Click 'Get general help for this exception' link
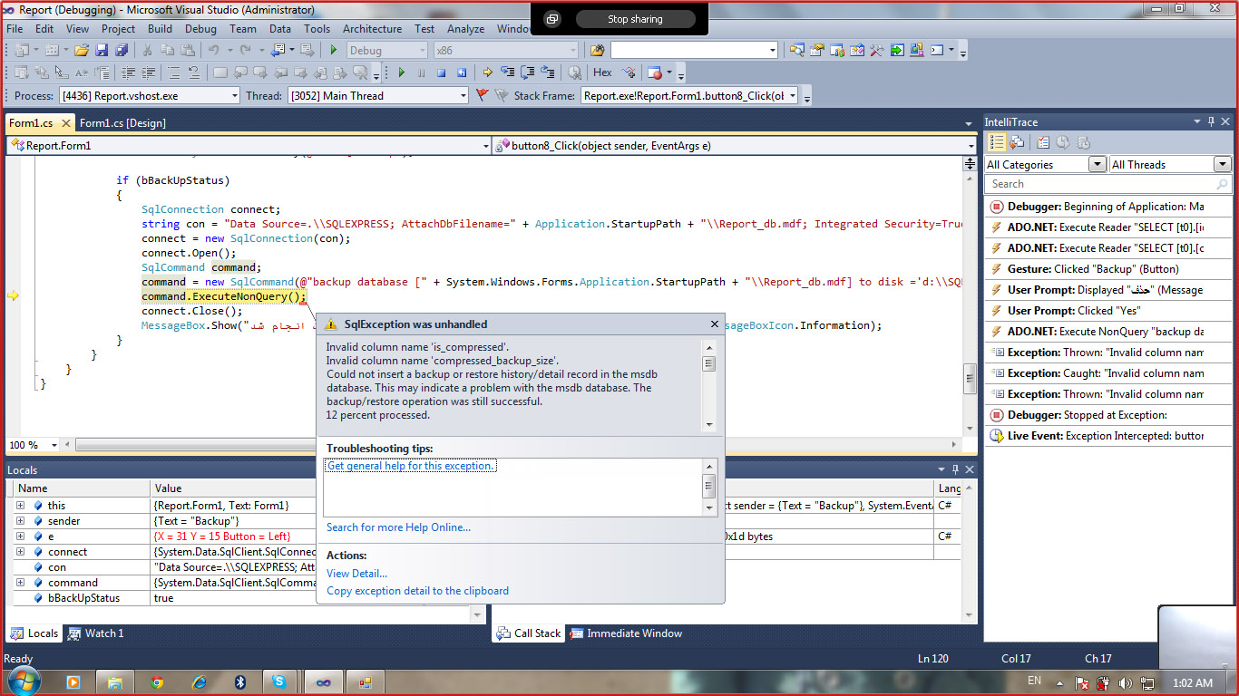Image resolution: width=1239 pixels, height=696 pixels. 411,466
